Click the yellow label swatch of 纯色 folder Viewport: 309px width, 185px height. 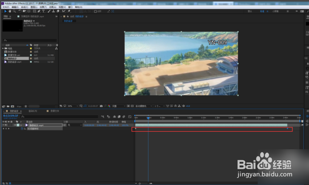click(31, 48)
